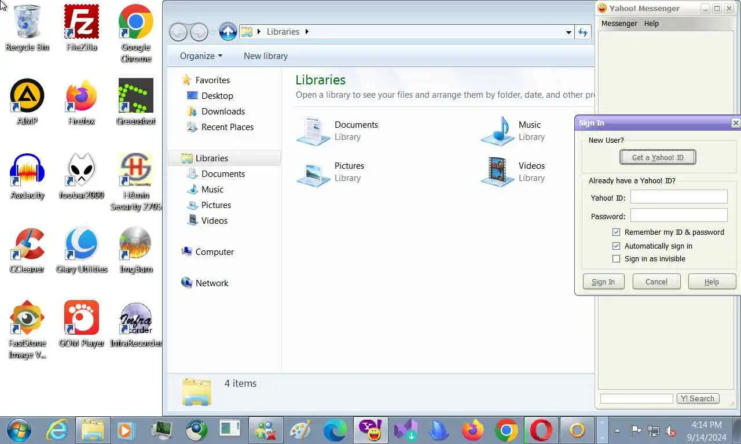Uncheck Remember my ID & password
741x444 pixels.
[616, 232]
